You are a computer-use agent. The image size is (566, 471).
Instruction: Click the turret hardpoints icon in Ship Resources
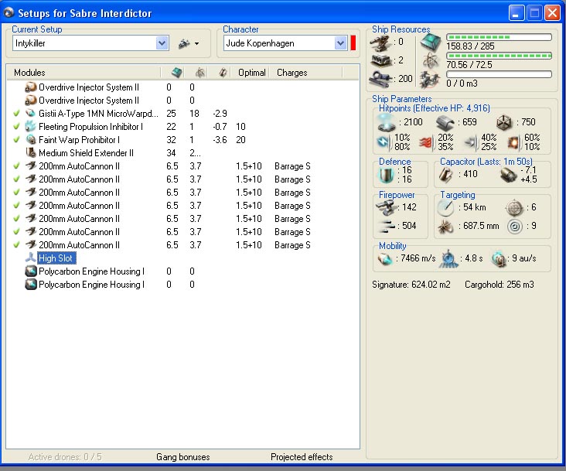pyautogui.click(x=381, y=43)
